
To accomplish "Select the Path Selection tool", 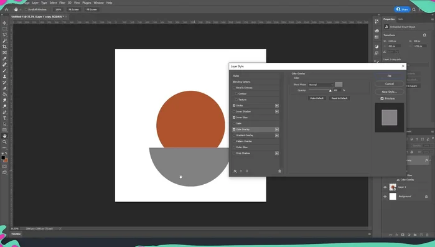I will [5, 124].
